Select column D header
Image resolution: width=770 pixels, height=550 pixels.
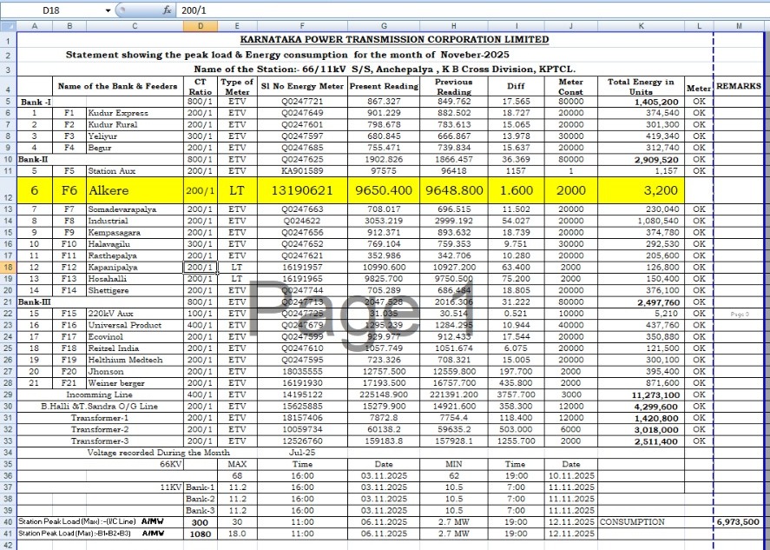(x=201, y=25)
